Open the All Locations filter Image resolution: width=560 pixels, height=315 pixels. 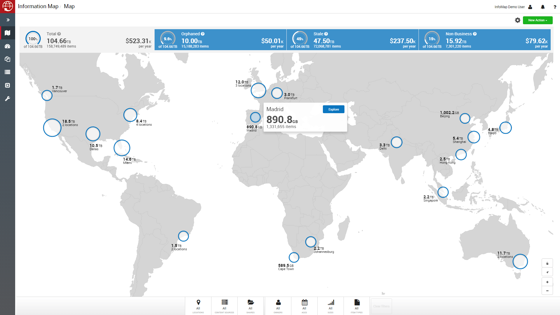click(198, 306)
